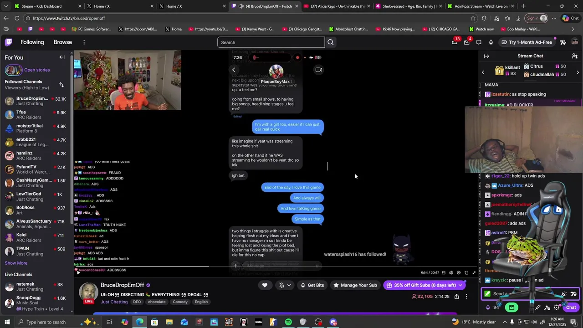This screenshot has height=328, width=583.
Task: Show next gift leaderboard entries
Action: tap(578, 72)
